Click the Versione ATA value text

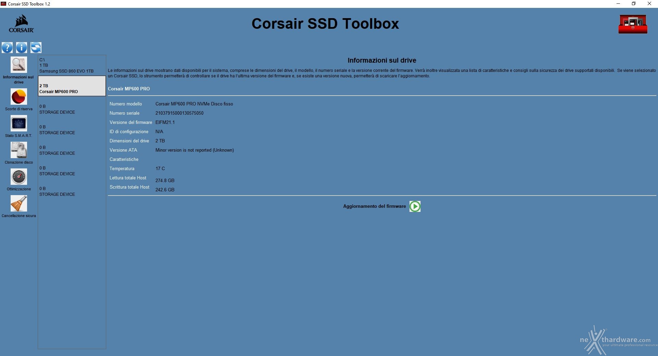[x=195, y=150]
